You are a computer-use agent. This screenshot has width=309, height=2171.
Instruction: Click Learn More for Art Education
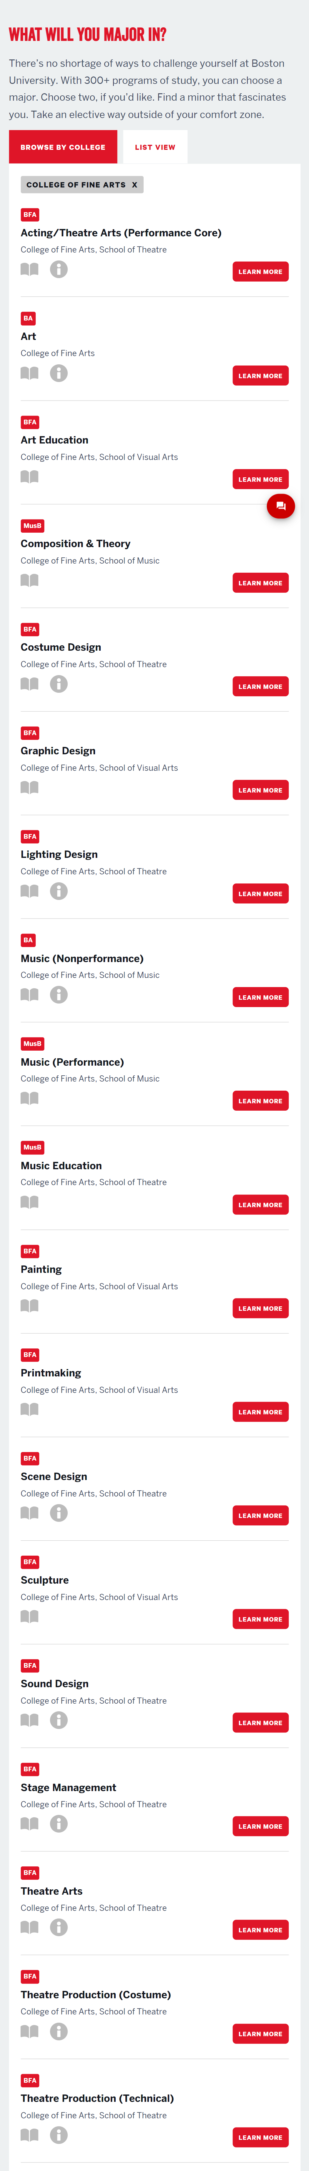pos(260,479)
